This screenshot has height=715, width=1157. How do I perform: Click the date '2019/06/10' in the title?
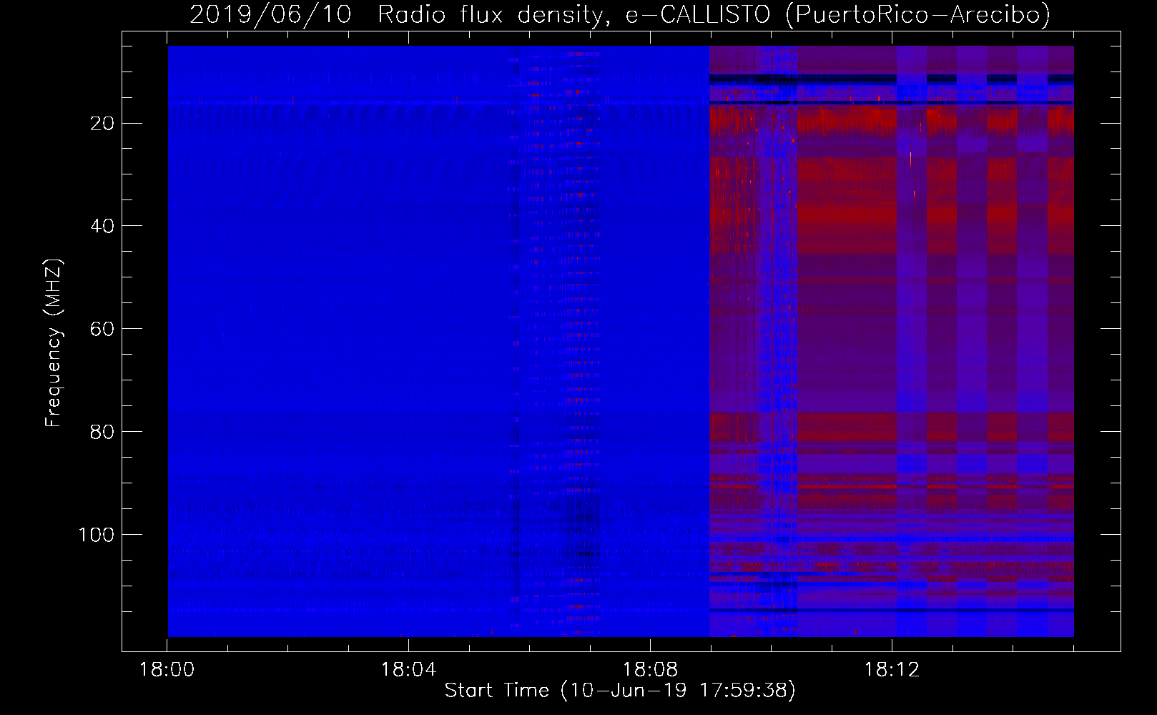270,14
